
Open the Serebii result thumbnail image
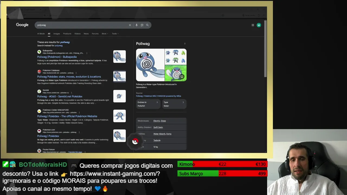[x=120, y=96]
